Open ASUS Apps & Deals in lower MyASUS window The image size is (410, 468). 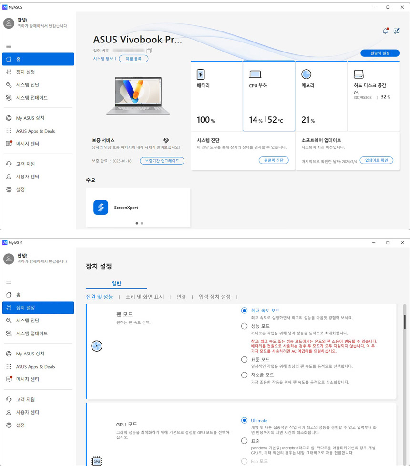[38, 366]
